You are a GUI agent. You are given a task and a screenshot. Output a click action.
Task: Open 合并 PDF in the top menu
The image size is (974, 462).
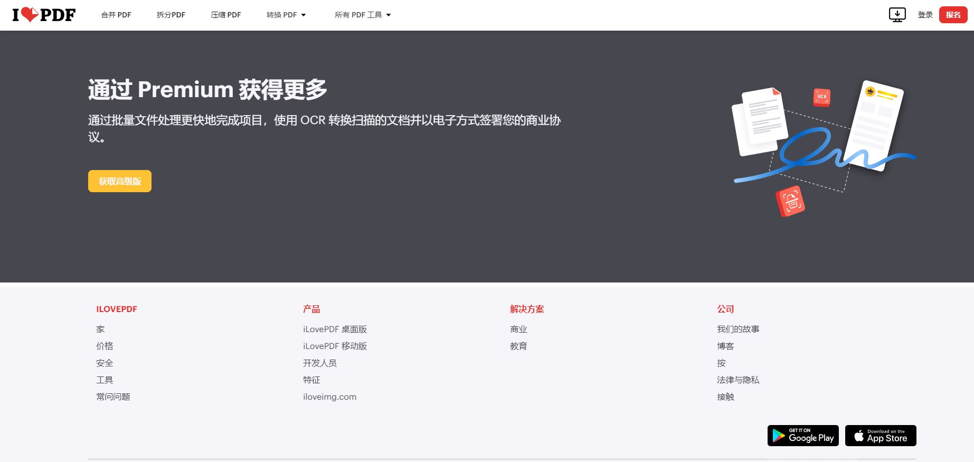pyautogui.click(x=116, y=15)
